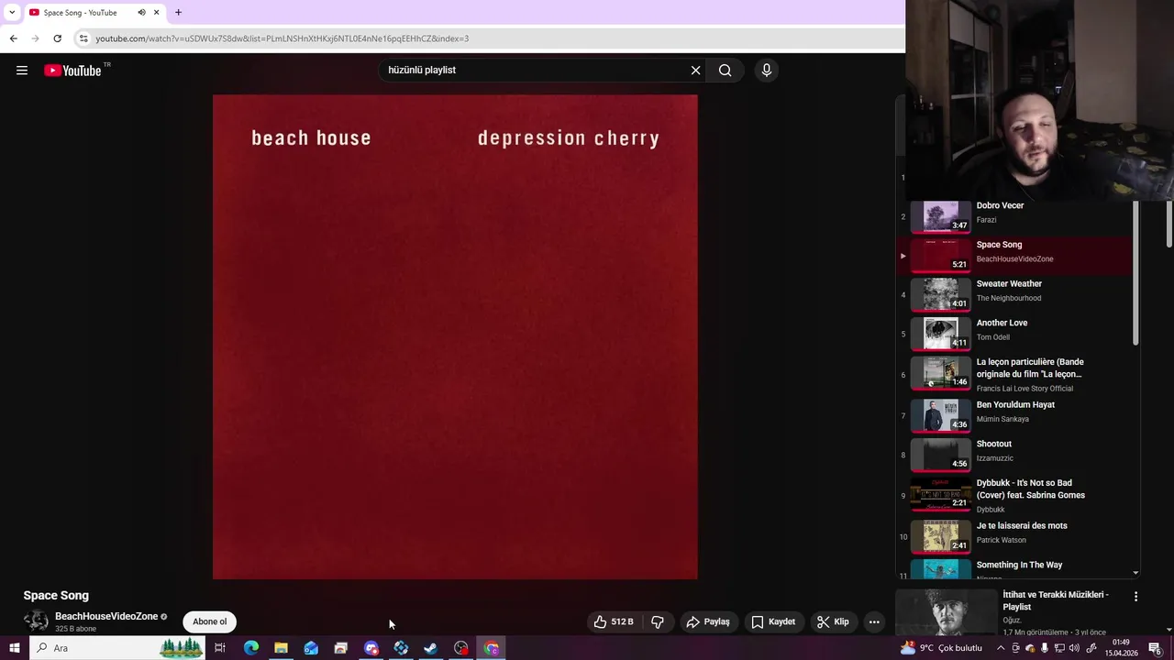Click the Space Song video title
This screenshot has width=1174, height=660.
click(56, 596)
